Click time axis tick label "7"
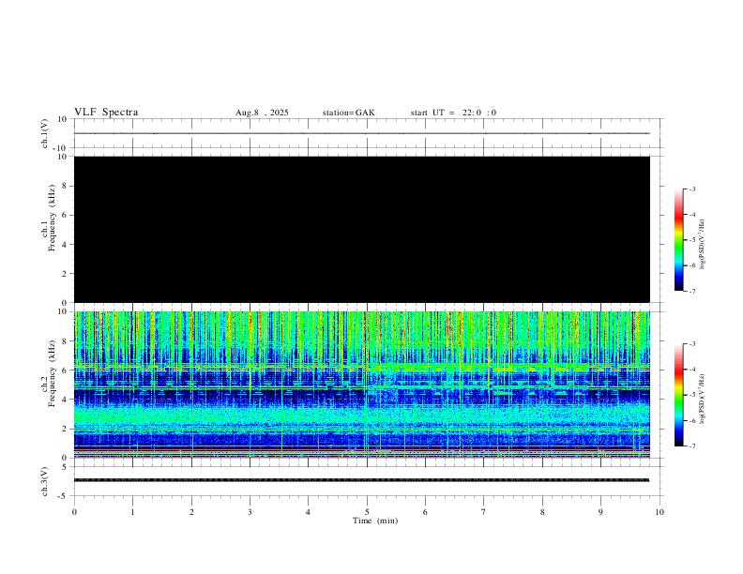This screenshot has height=574, width=743. pyautogui.click(x=484, y=512)
